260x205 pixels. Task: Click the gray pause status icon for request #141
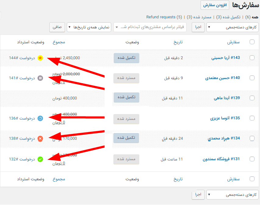pos(40,78)
